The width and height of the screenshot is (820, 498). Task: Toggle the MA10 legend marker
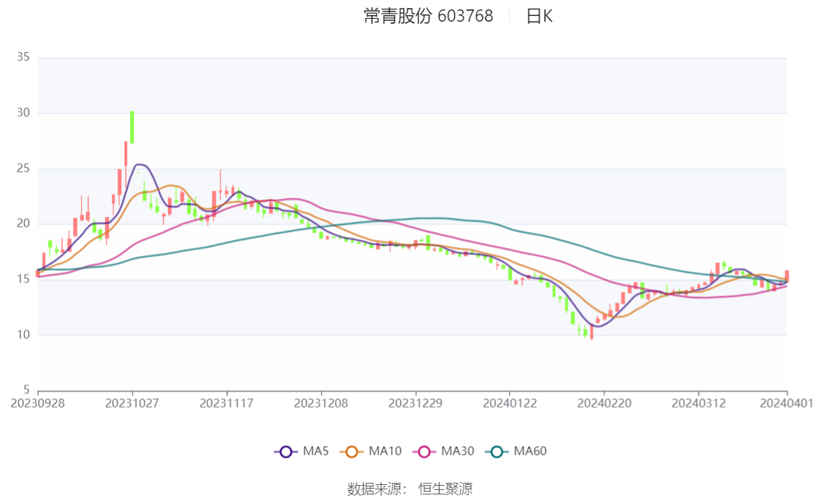point(351,452)
